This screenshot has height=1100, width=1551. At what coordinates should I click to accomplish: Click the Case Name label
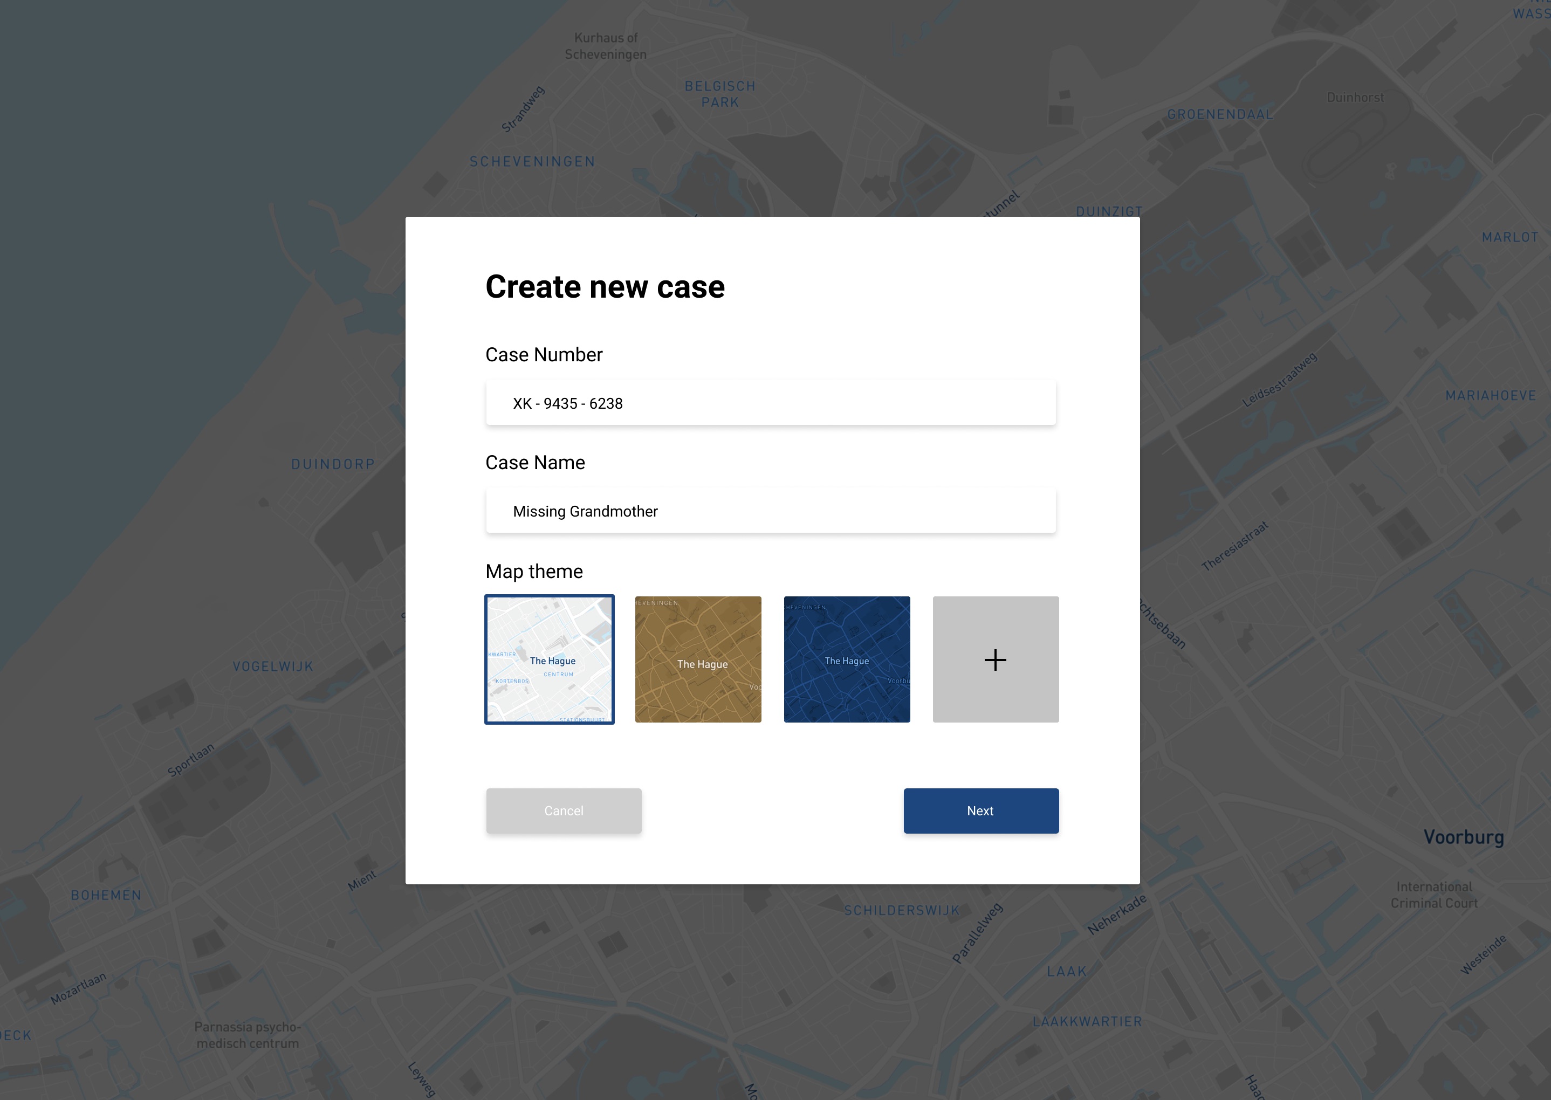tap(534, 463)
